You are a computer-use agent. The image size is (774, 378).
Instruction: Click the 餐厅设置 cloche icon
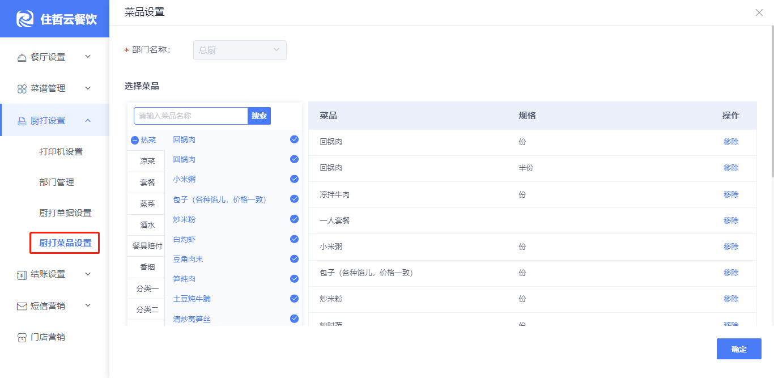[22, 57]
